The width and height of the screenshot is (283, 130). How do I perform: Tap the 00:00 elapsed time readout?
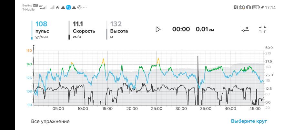[181, 29]
